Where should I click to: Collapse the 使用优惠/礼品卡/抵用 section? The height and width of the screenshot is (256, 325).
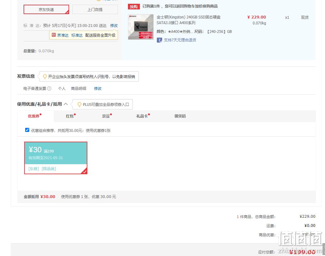tap(66, 104)
